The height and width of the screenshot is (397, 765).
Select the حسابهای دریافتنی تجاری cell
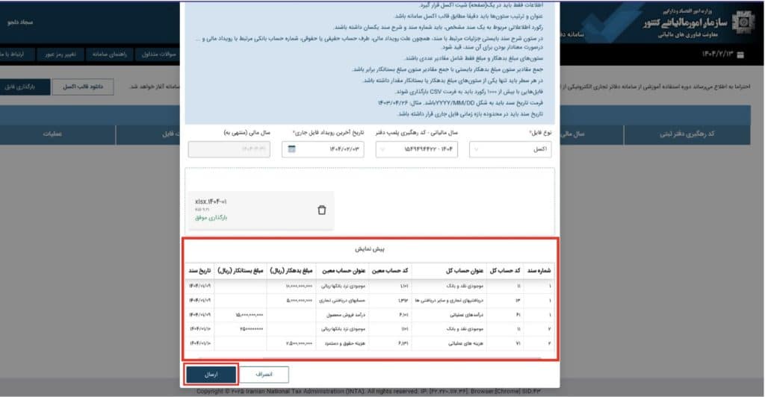342,301
